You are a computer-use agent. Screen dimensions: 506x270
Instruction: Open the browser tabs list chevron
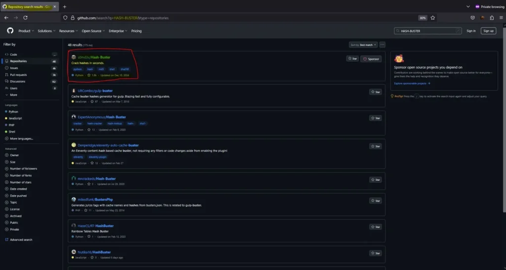click(x=468, y=7)
